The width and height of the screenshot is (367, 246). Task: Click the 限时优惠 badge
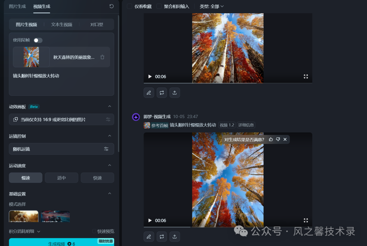[106, 241]
